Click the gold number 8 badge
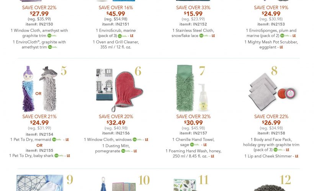This screenshot has width=314, height=191. pyautogui.click(x=274, y=71)
